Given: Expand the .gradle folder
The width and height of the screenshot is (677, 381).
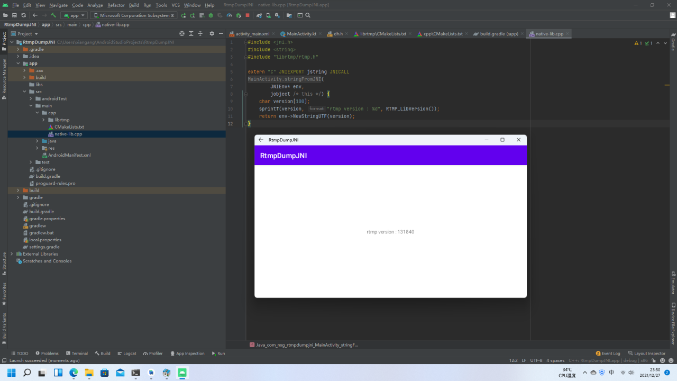Looking at the screenshot, I should (18, 49).
